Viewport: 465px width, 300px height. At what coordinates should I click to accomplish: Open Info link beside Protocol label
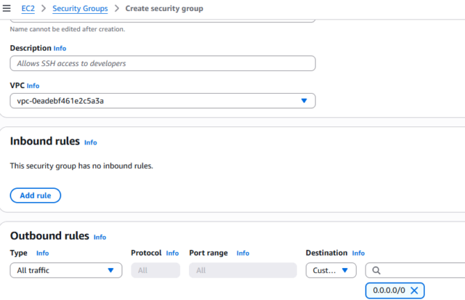pos(172,254)
